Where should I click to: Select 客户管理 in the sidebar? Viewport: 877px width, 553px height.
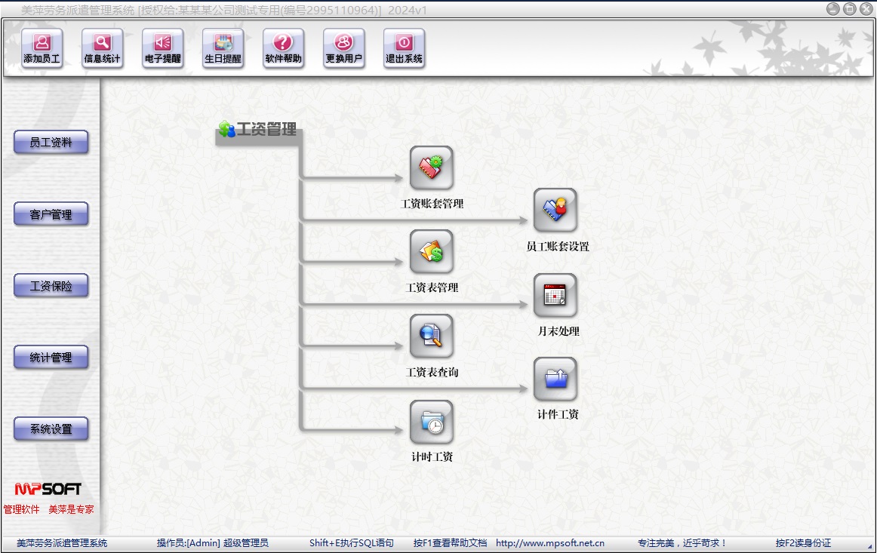click(51, 214)
